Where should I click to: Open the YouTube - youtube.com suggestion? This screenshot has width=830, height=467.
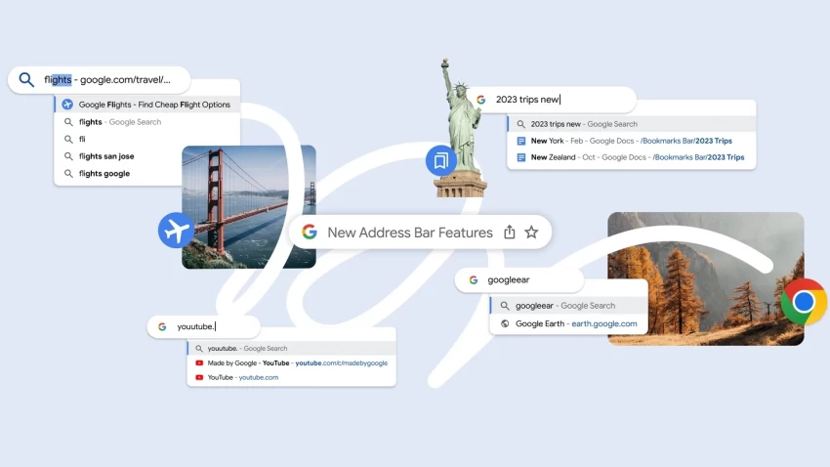click(x=292, y=377)
